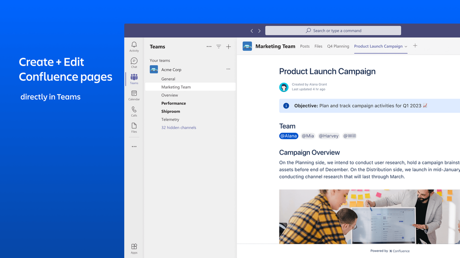Switch to the Files tab
Viewport: 460px width, 258px height.
point(318,46)
